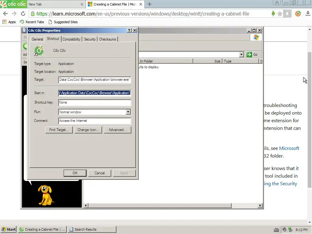312x234 pixels.
Task: Expand the Run dropdown list
Action: click(128, 112)
